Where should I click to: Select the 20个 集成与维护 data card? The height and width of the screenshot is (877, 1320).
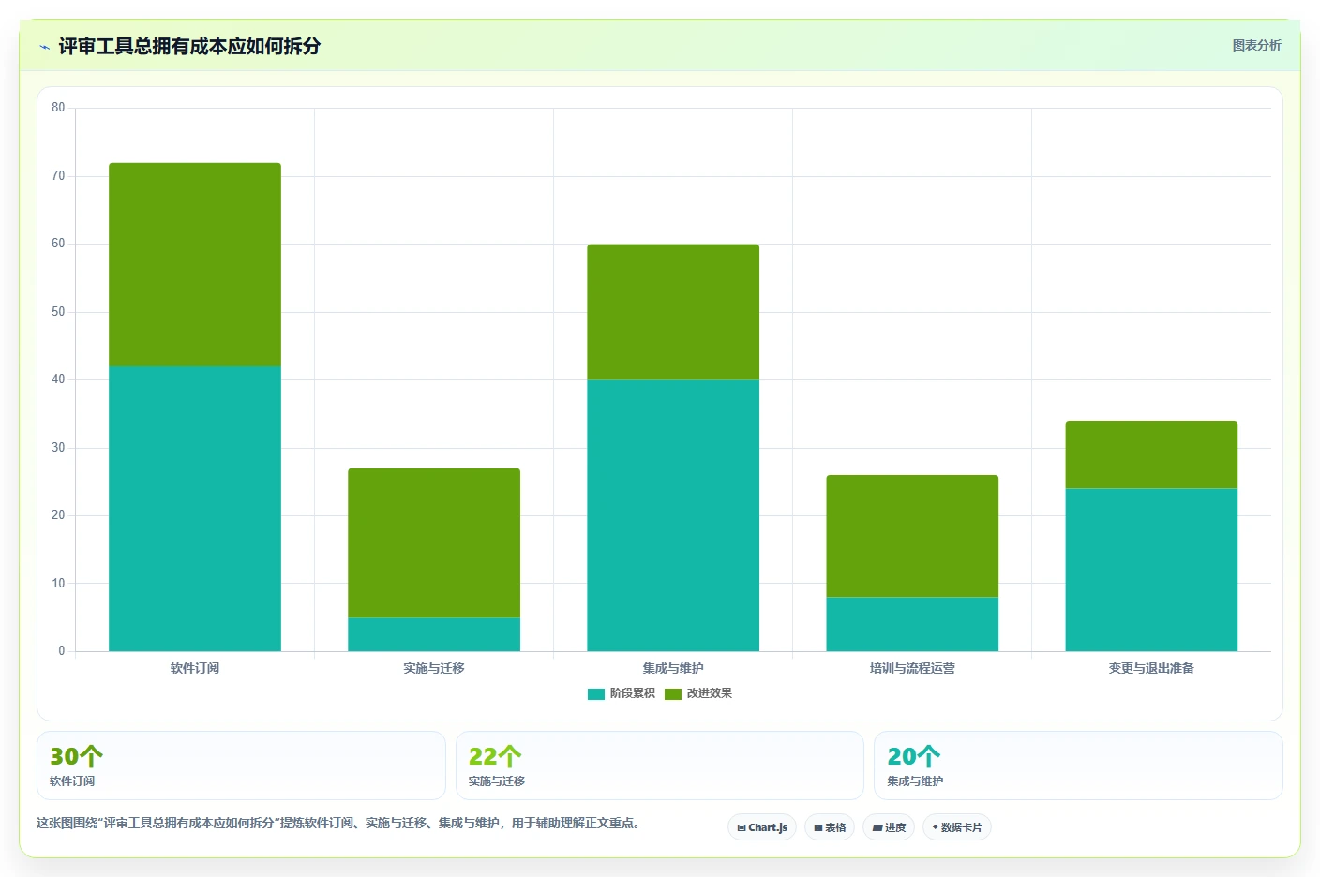(x=1078, y=766)
